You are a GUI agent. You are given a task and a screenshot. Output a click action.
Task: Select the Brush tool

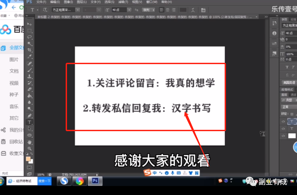pos(30,70)
